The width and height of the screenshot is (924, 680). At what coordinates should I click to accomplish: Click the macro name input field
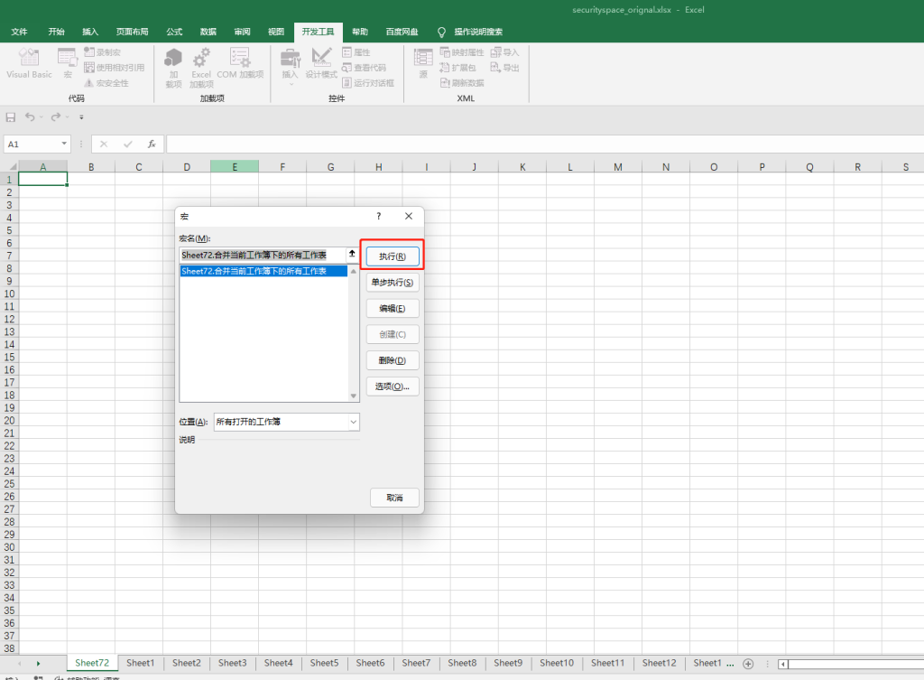[x=263, y=255]
